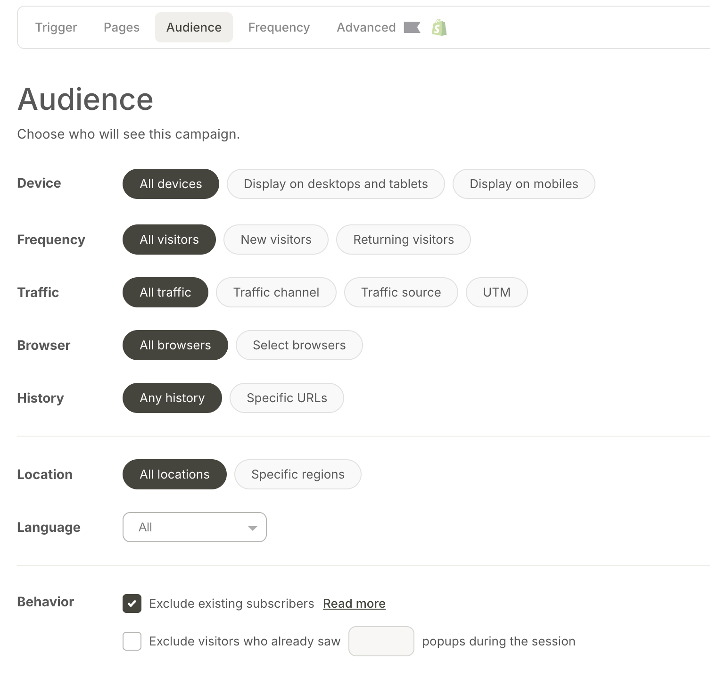The image size is (710, 678).
Task: Click the green Shopify bag icon
Action: 439,28
